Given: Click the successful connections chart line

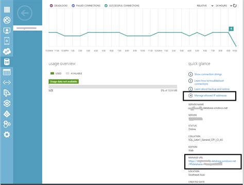Looking at the screenshot, I should click(143, 35).
